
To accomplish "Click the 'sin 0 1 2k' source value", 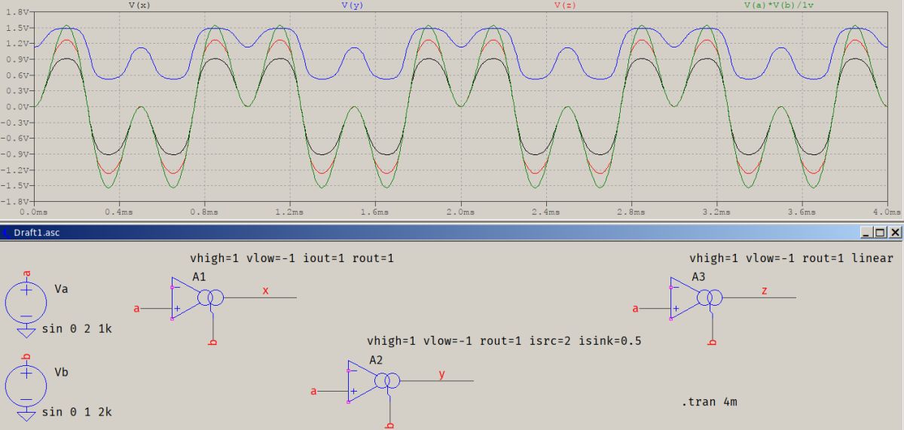I will click(78, 412).
